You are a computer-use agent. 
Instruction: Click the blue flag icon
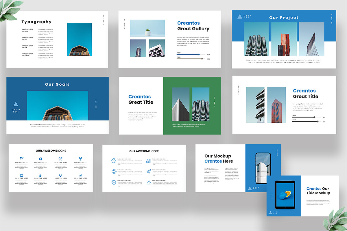[22, 158]
